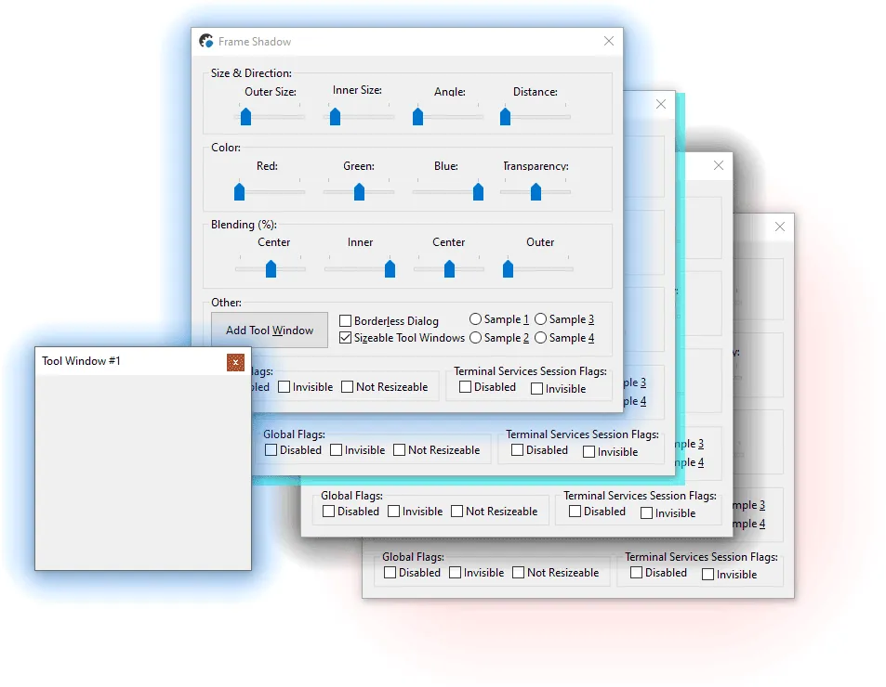
Task: Choose the Sample 2 radio button in front window
Action: pos(476,338)
